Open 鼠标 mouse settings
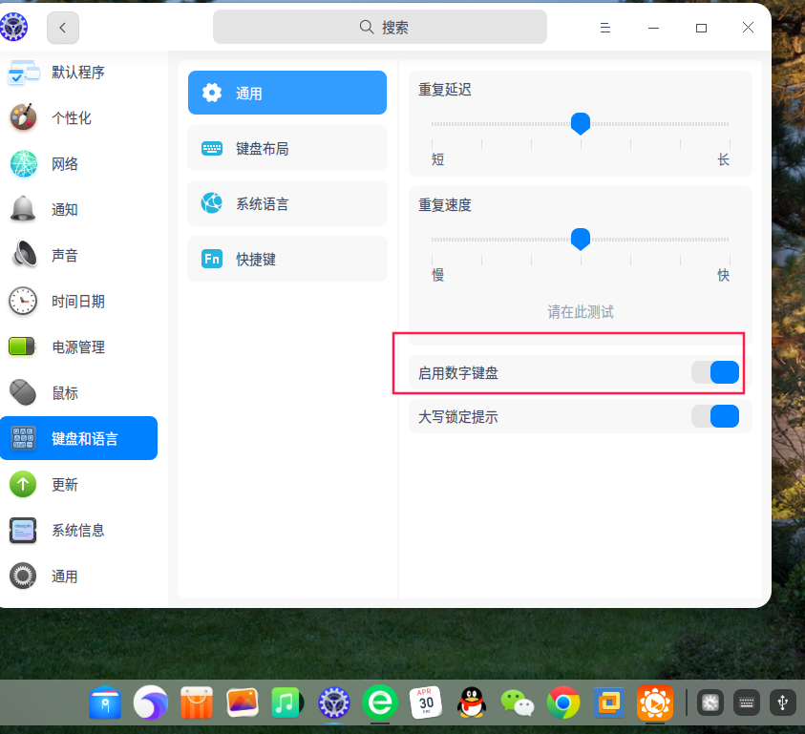Image resolution: width=805 pixels, height=734 pixels. click(78, 393)
